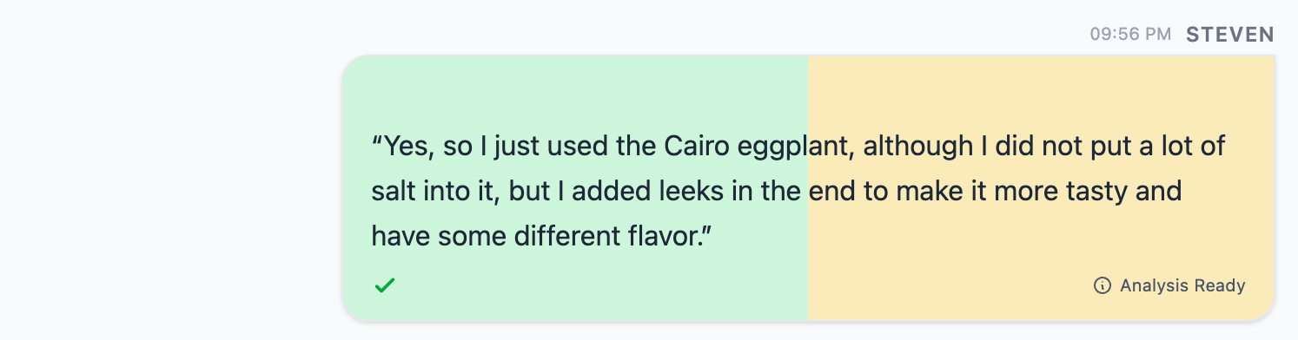The width and height of the screenshot is (1298, 340).
Task: Click the 09:56 PM timestamp
Action: tap(1130, 35)
